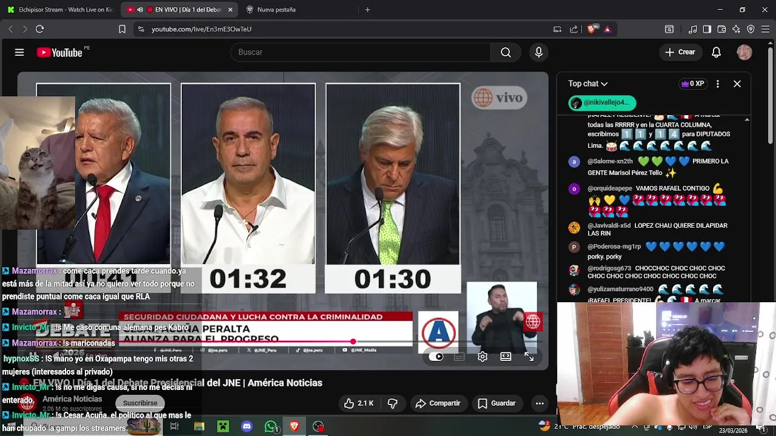Open more actions ellipsis below video
Image resolution: width=776 pixels, height=436 pixels.
point(540,403)
